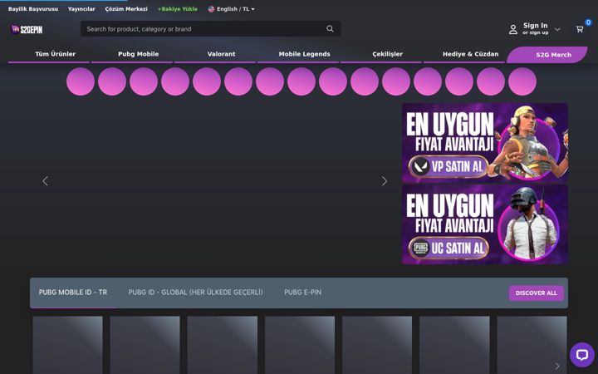Switch to PUBG E-PIN tab

pyautogui.click(x=303, y=293)
